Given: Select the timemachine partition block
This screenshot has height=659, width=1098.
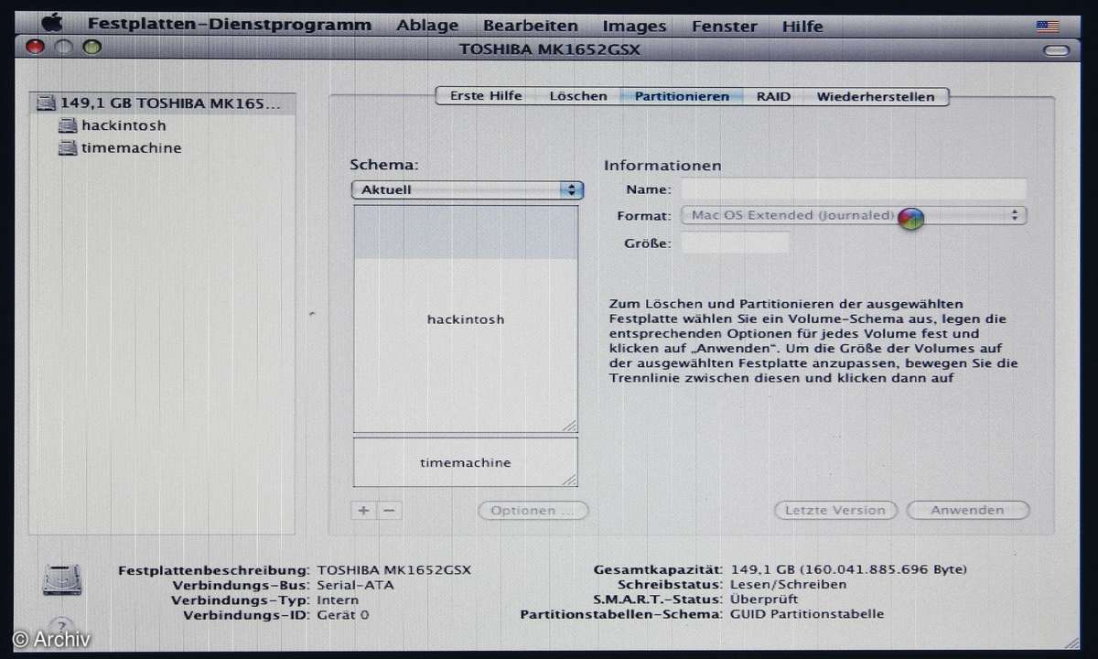Looking at the screenshot, I should point(466,462).
